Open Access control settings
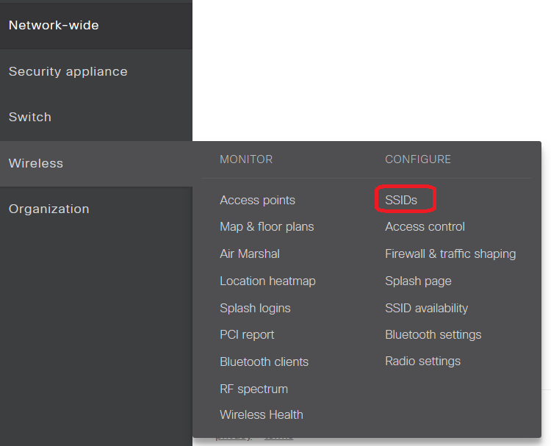The width and height of the screenshot is (551, 446). point(425,227)
